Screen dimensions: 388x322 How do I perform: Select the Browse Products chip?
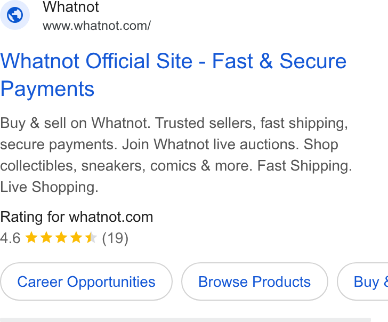[255, 281]
